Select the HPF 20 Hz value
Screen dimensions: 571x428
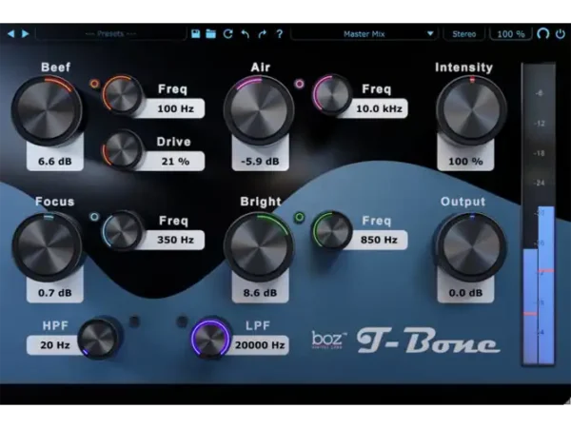(55, 345)
